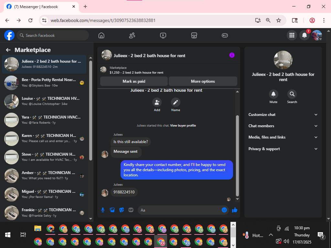
Task: Record a voice clip with microphone icon
Action: pos(103,210)
